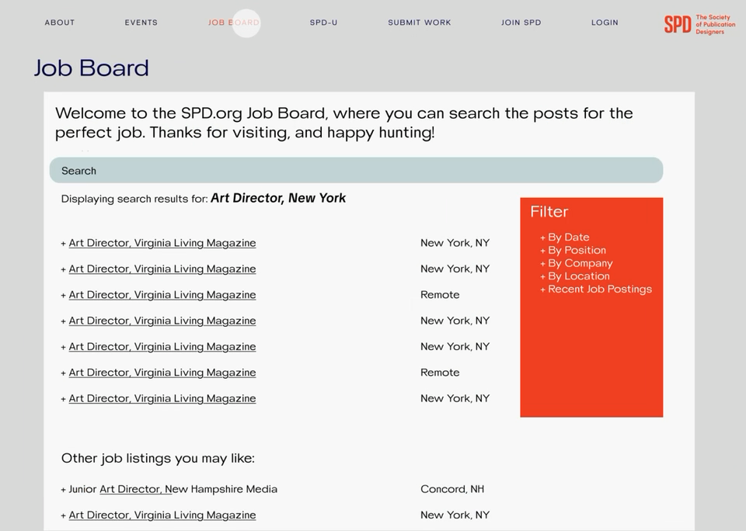Viewport: 746px width, 531px height.
Task: Select Job Board in the navigation
Action: [234, 23]
